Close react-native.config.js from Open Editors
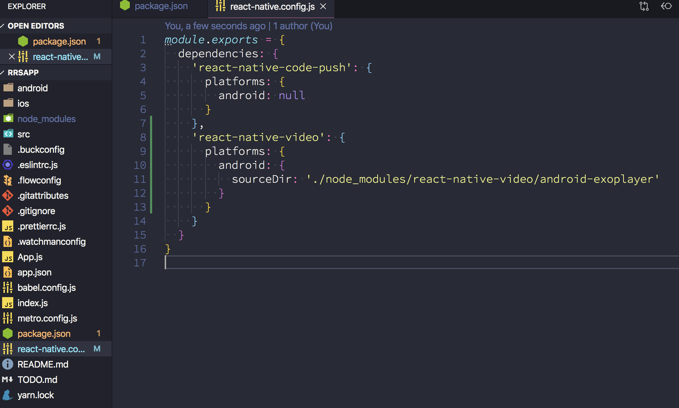The width and height of the screenshot is (679, 408). pos(12,56)
